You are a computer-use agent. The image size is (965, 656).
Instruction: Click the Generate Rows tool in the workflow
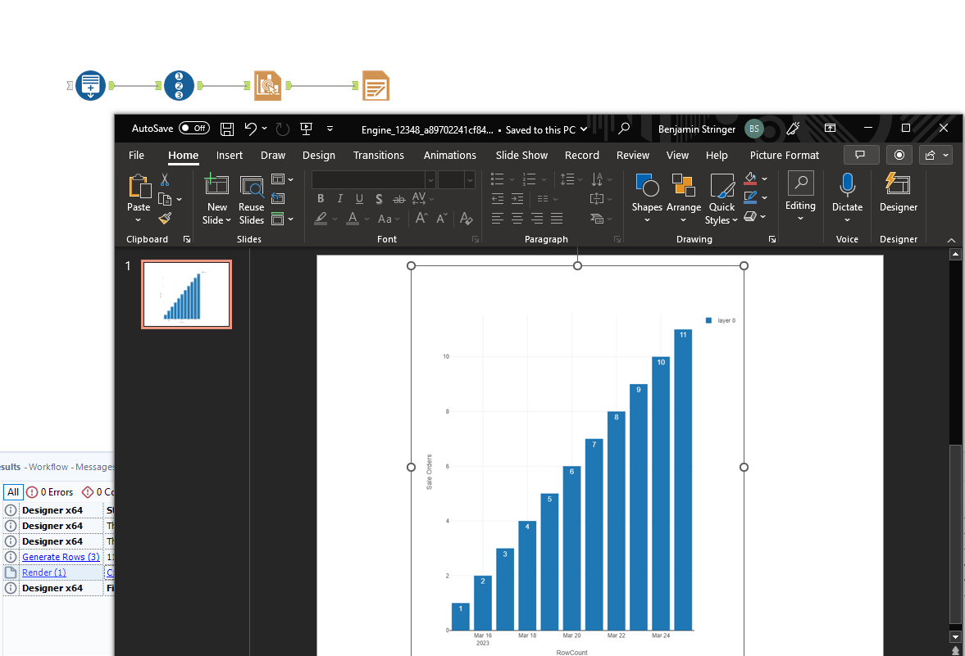click(179, 85)
